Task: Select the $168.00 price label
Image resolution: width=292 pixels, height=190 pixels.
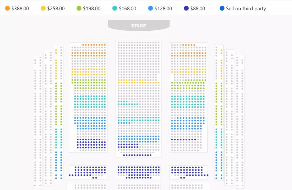Action: 127,9
